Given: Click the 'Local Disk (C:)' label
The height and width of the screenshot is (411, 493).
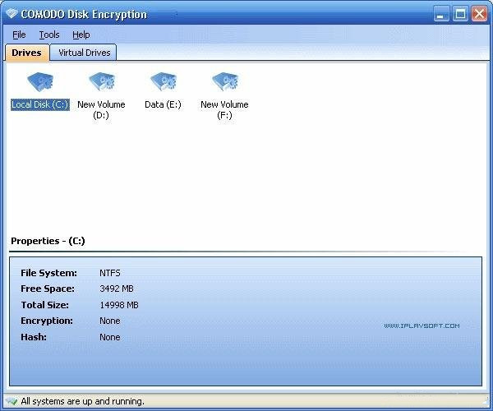Looking at the screenshot, I should click(40, 104).
